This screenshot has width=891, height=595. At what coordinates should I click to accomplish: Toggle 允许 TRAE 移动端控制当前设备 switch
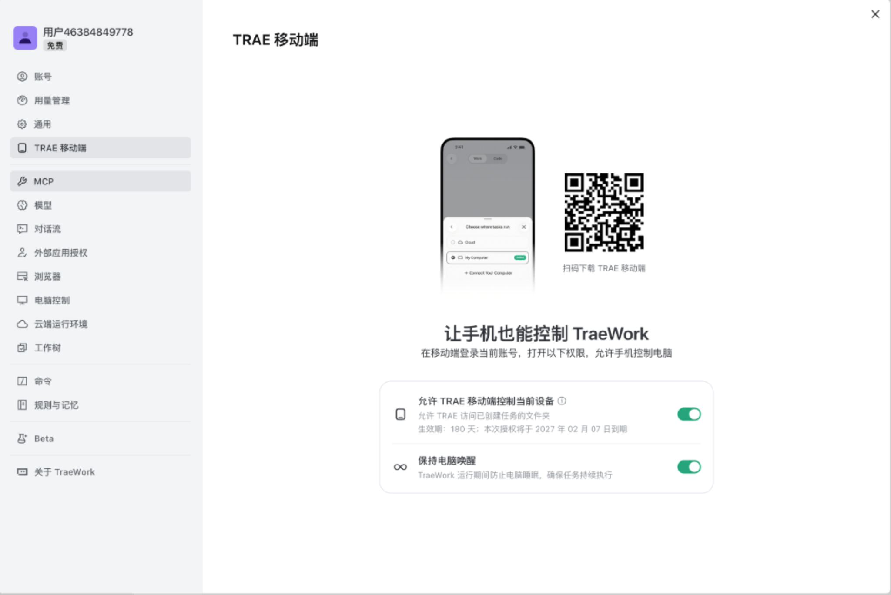coord(689,414)
